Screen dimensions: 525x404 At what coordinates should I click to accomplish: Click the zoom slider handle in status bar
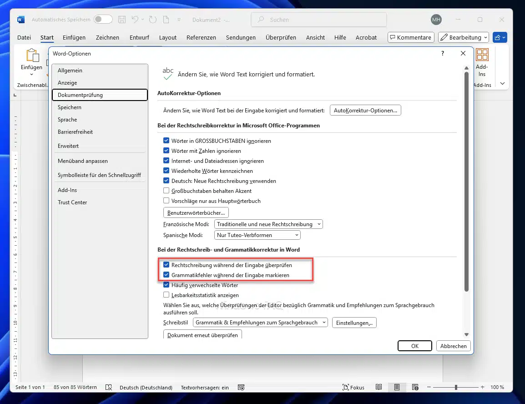click(x=456, y=387)
